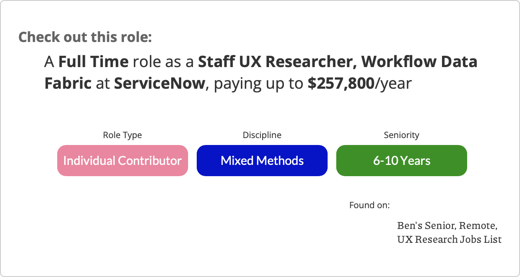Click the $257,800 salary figure
The image size is (520, 277).
click(341, 84)
